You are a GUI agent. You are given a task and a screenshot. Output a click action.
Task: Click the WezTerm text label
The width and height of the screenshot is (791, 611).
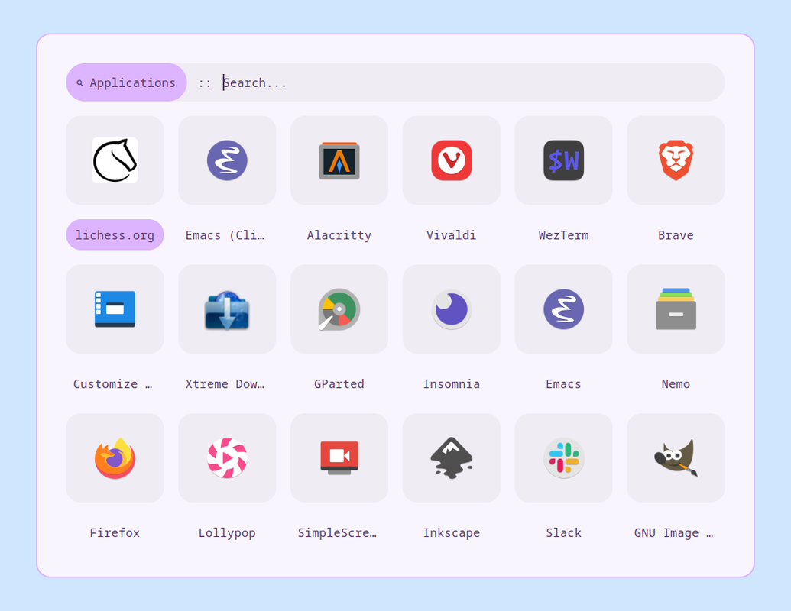(563, 235)
